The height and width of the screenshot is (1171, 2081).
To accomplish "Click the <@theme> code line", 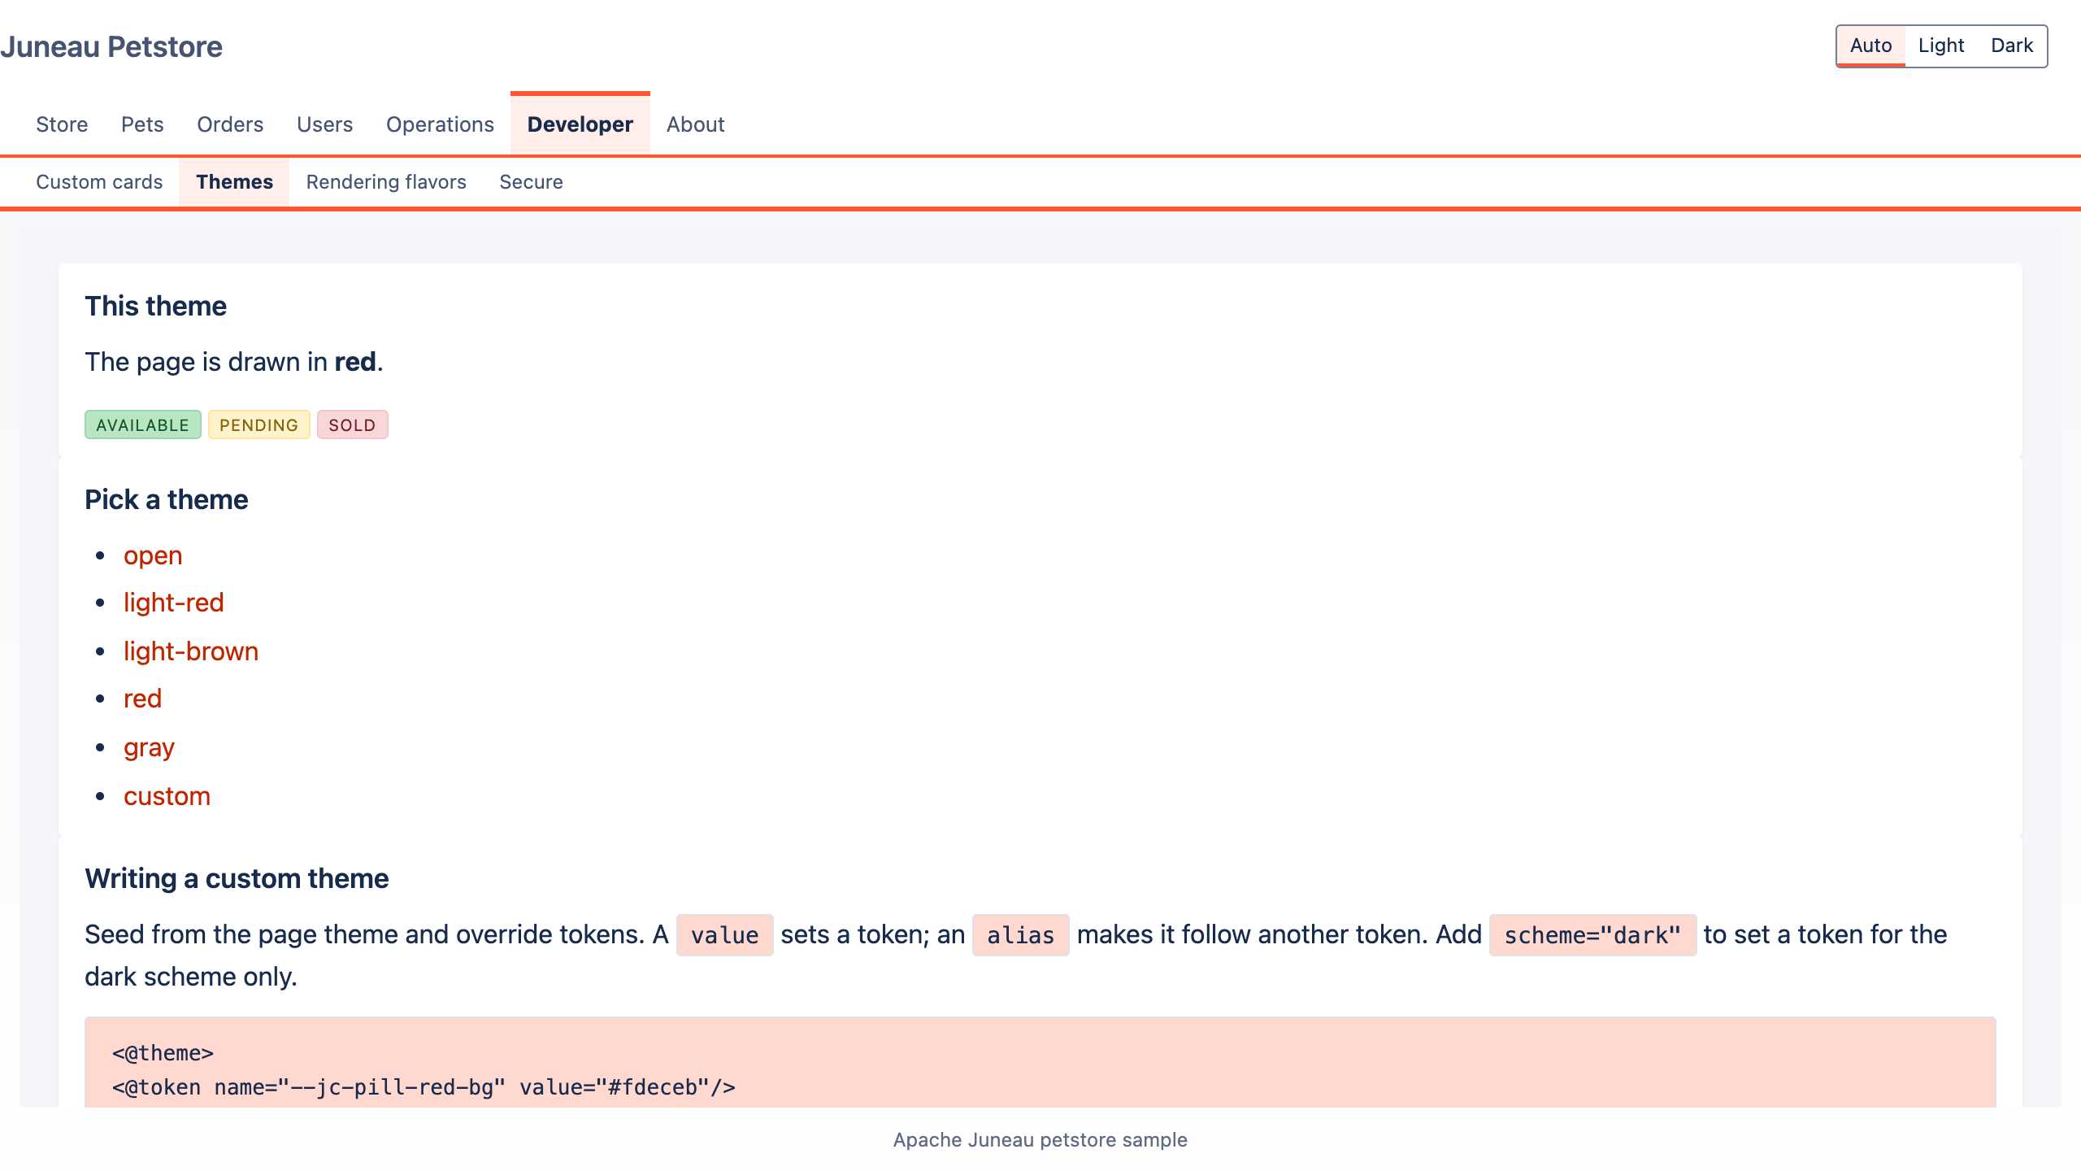I will (x=163, y=1053).
